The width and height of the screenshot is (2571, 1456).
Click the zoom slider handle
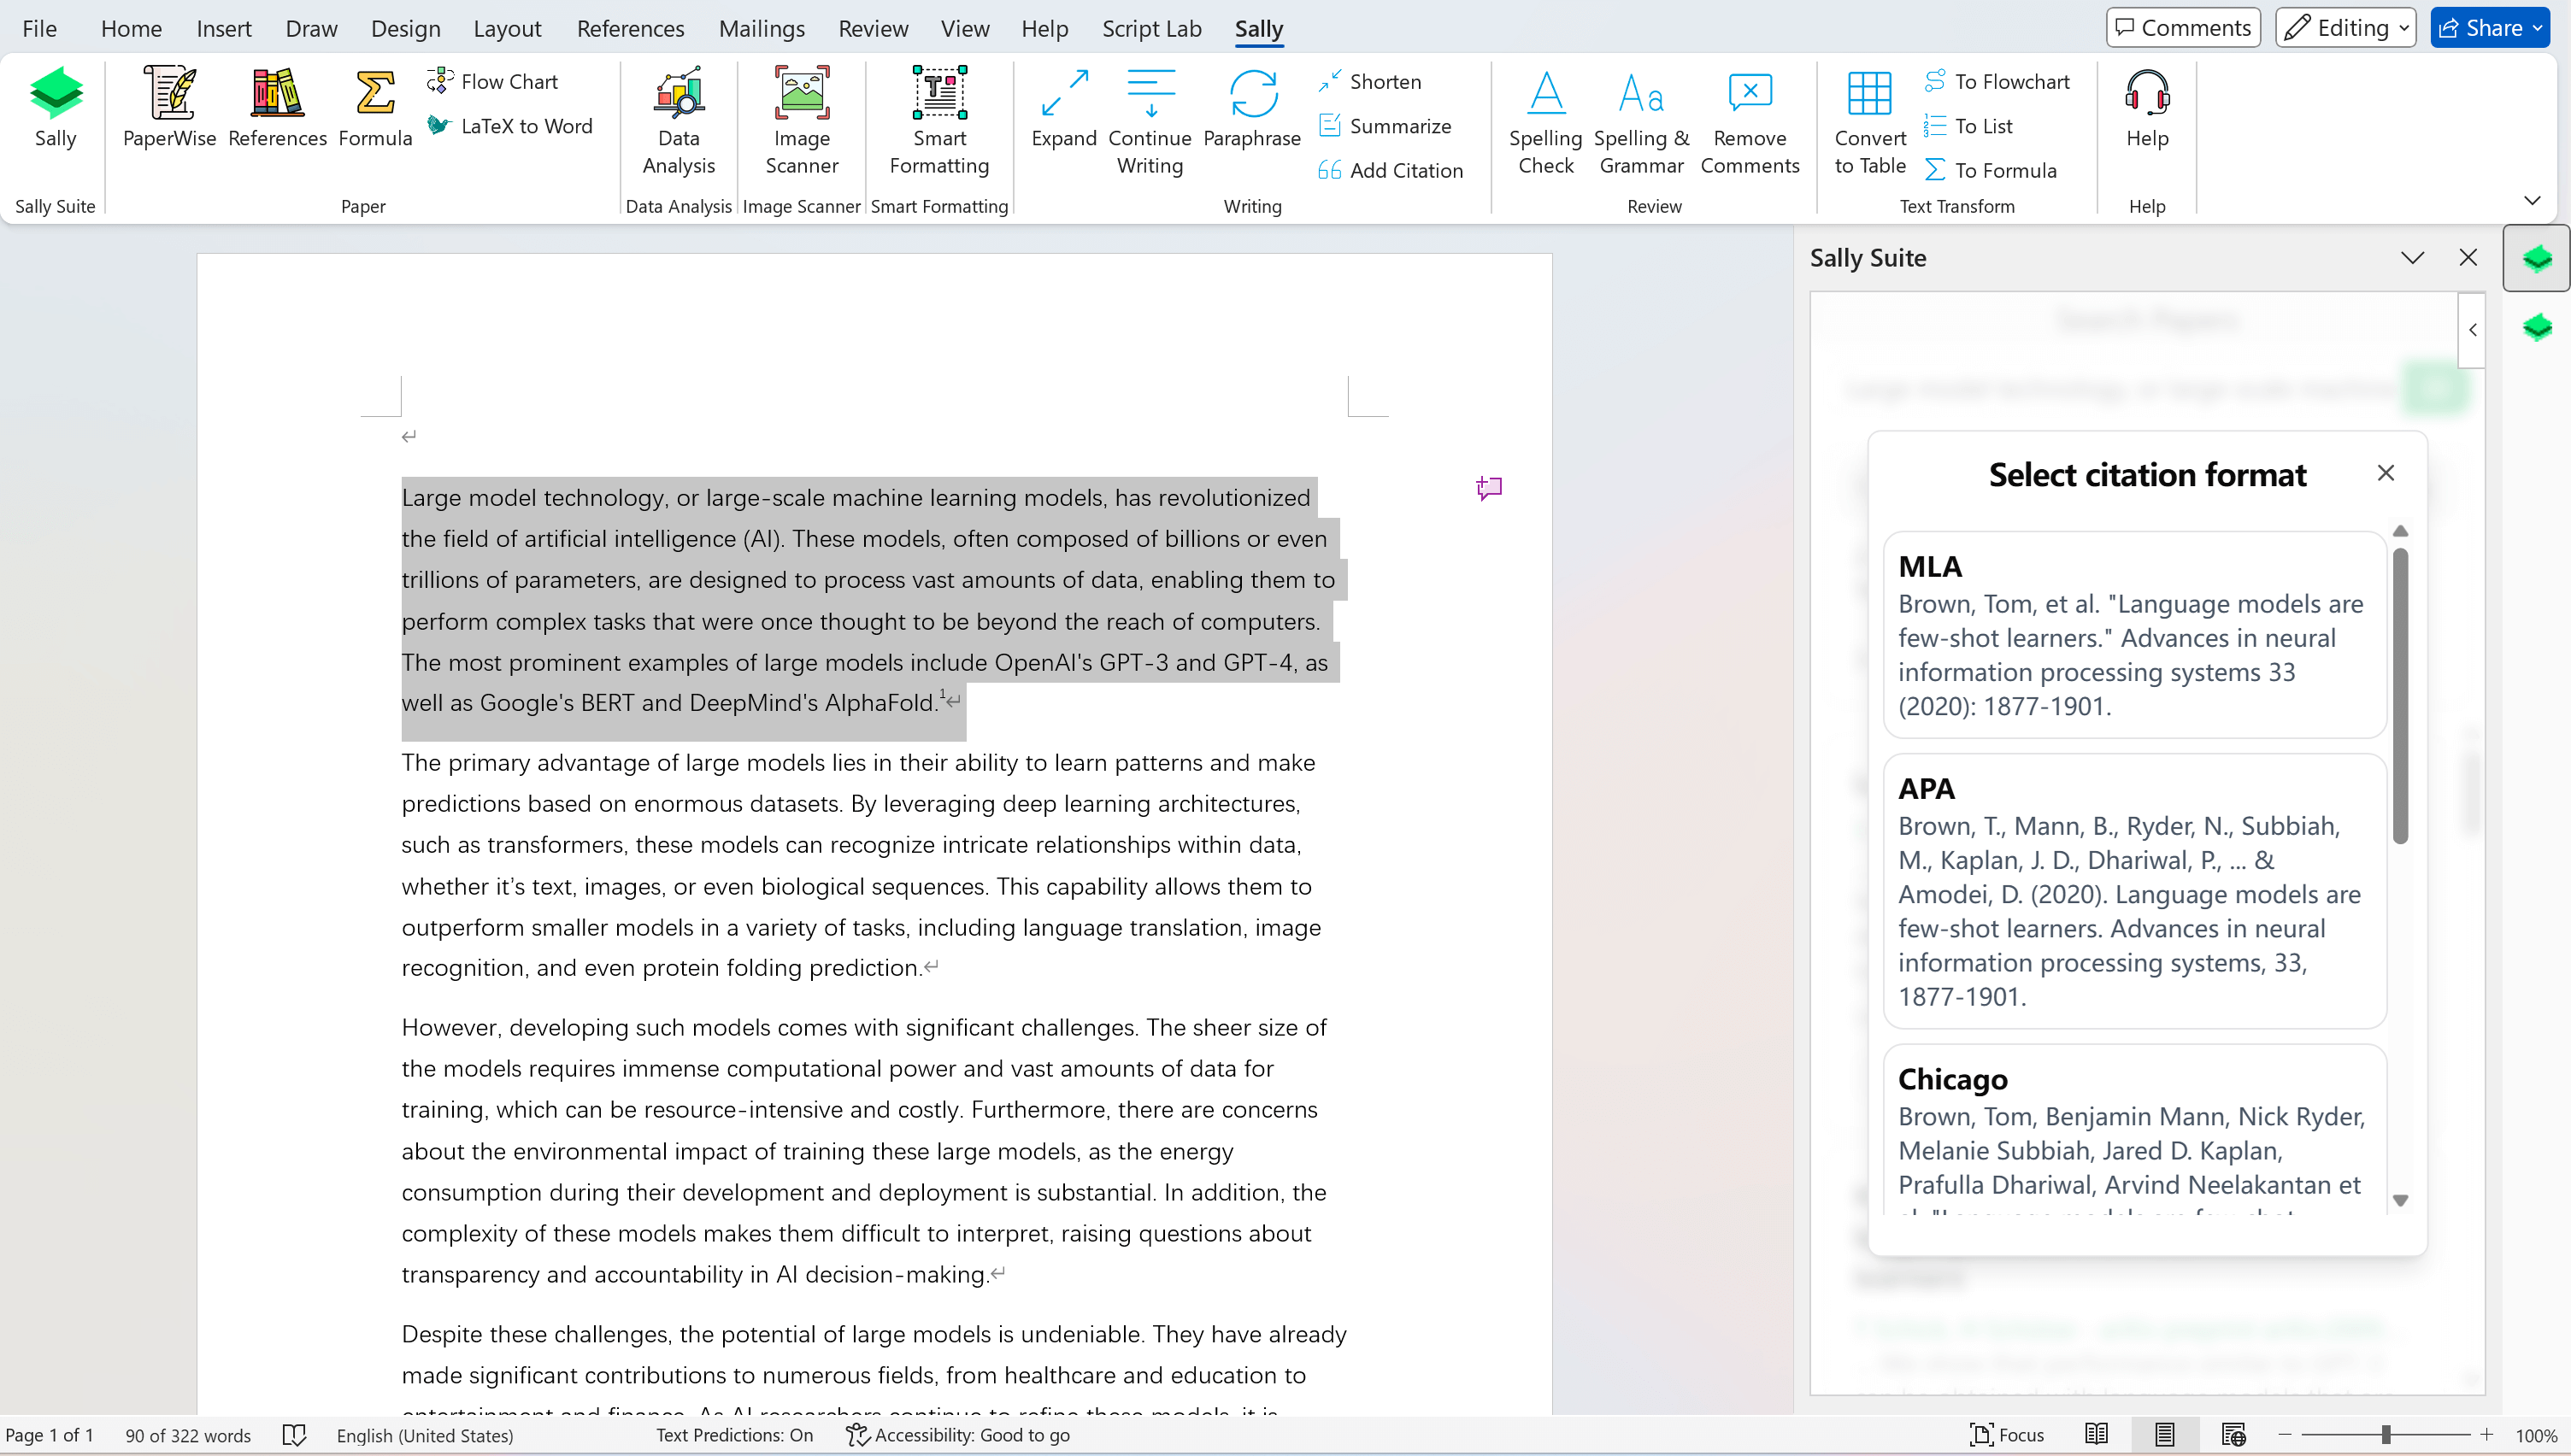pyautogui.click(x=2385, y=1435)
